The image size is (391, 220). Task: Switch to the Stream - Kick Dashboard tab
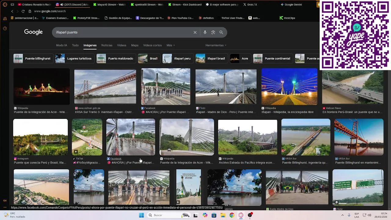[x=185, y=5]
